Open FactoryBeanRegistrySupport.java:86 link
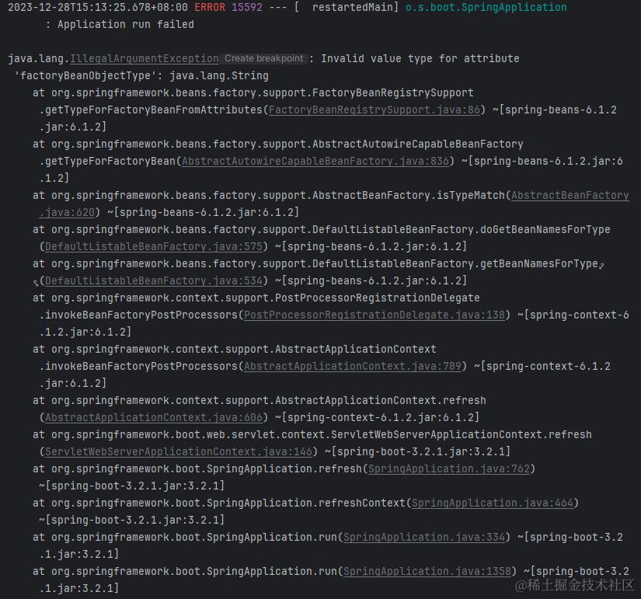Viewport: 641px width, 599px height. (374, 110)
